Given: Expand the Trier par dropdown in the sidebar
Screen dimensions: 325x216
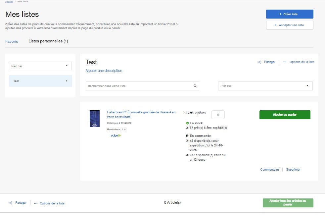Looking at the screenshot, I should click(40, 66).
